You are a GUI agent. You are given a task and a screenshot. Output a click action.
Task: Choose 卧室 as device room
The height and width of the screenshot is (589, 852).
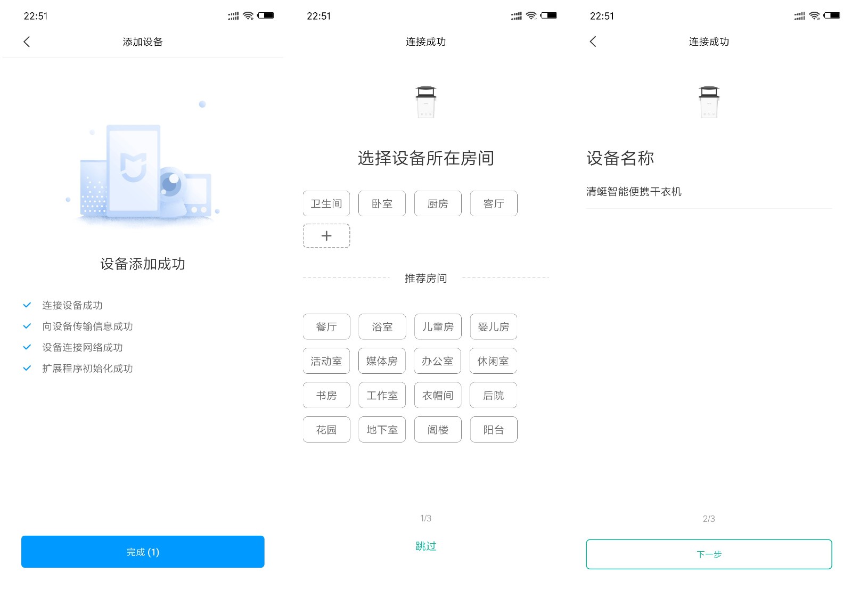pos(382,204)
